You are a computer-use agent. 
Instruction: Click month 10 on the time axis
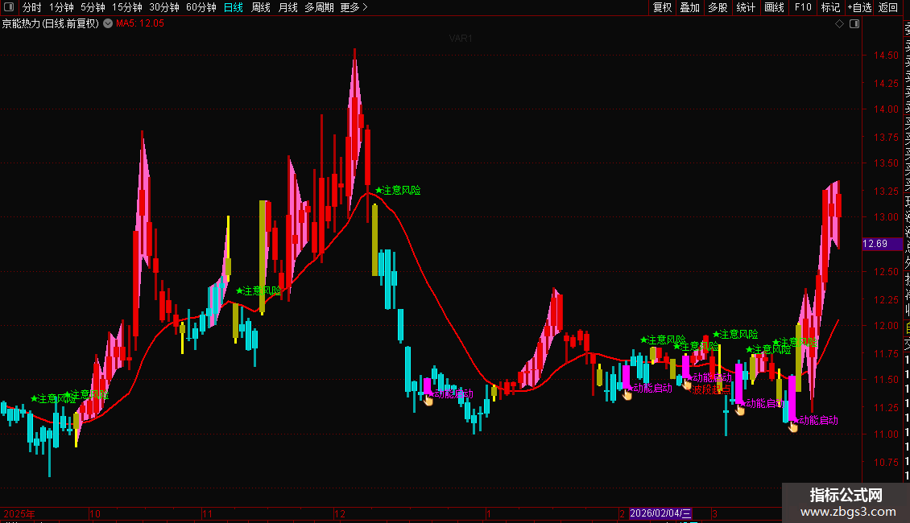point(94,513)
